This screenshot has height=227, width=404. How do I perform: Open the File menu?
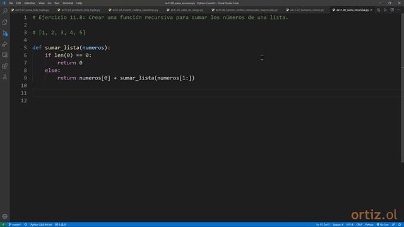[x=11, y=3]
